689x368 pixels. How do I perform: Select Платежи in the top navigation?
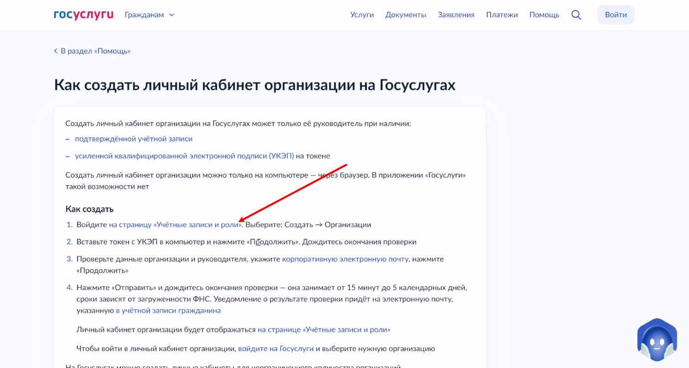point(502,15)
